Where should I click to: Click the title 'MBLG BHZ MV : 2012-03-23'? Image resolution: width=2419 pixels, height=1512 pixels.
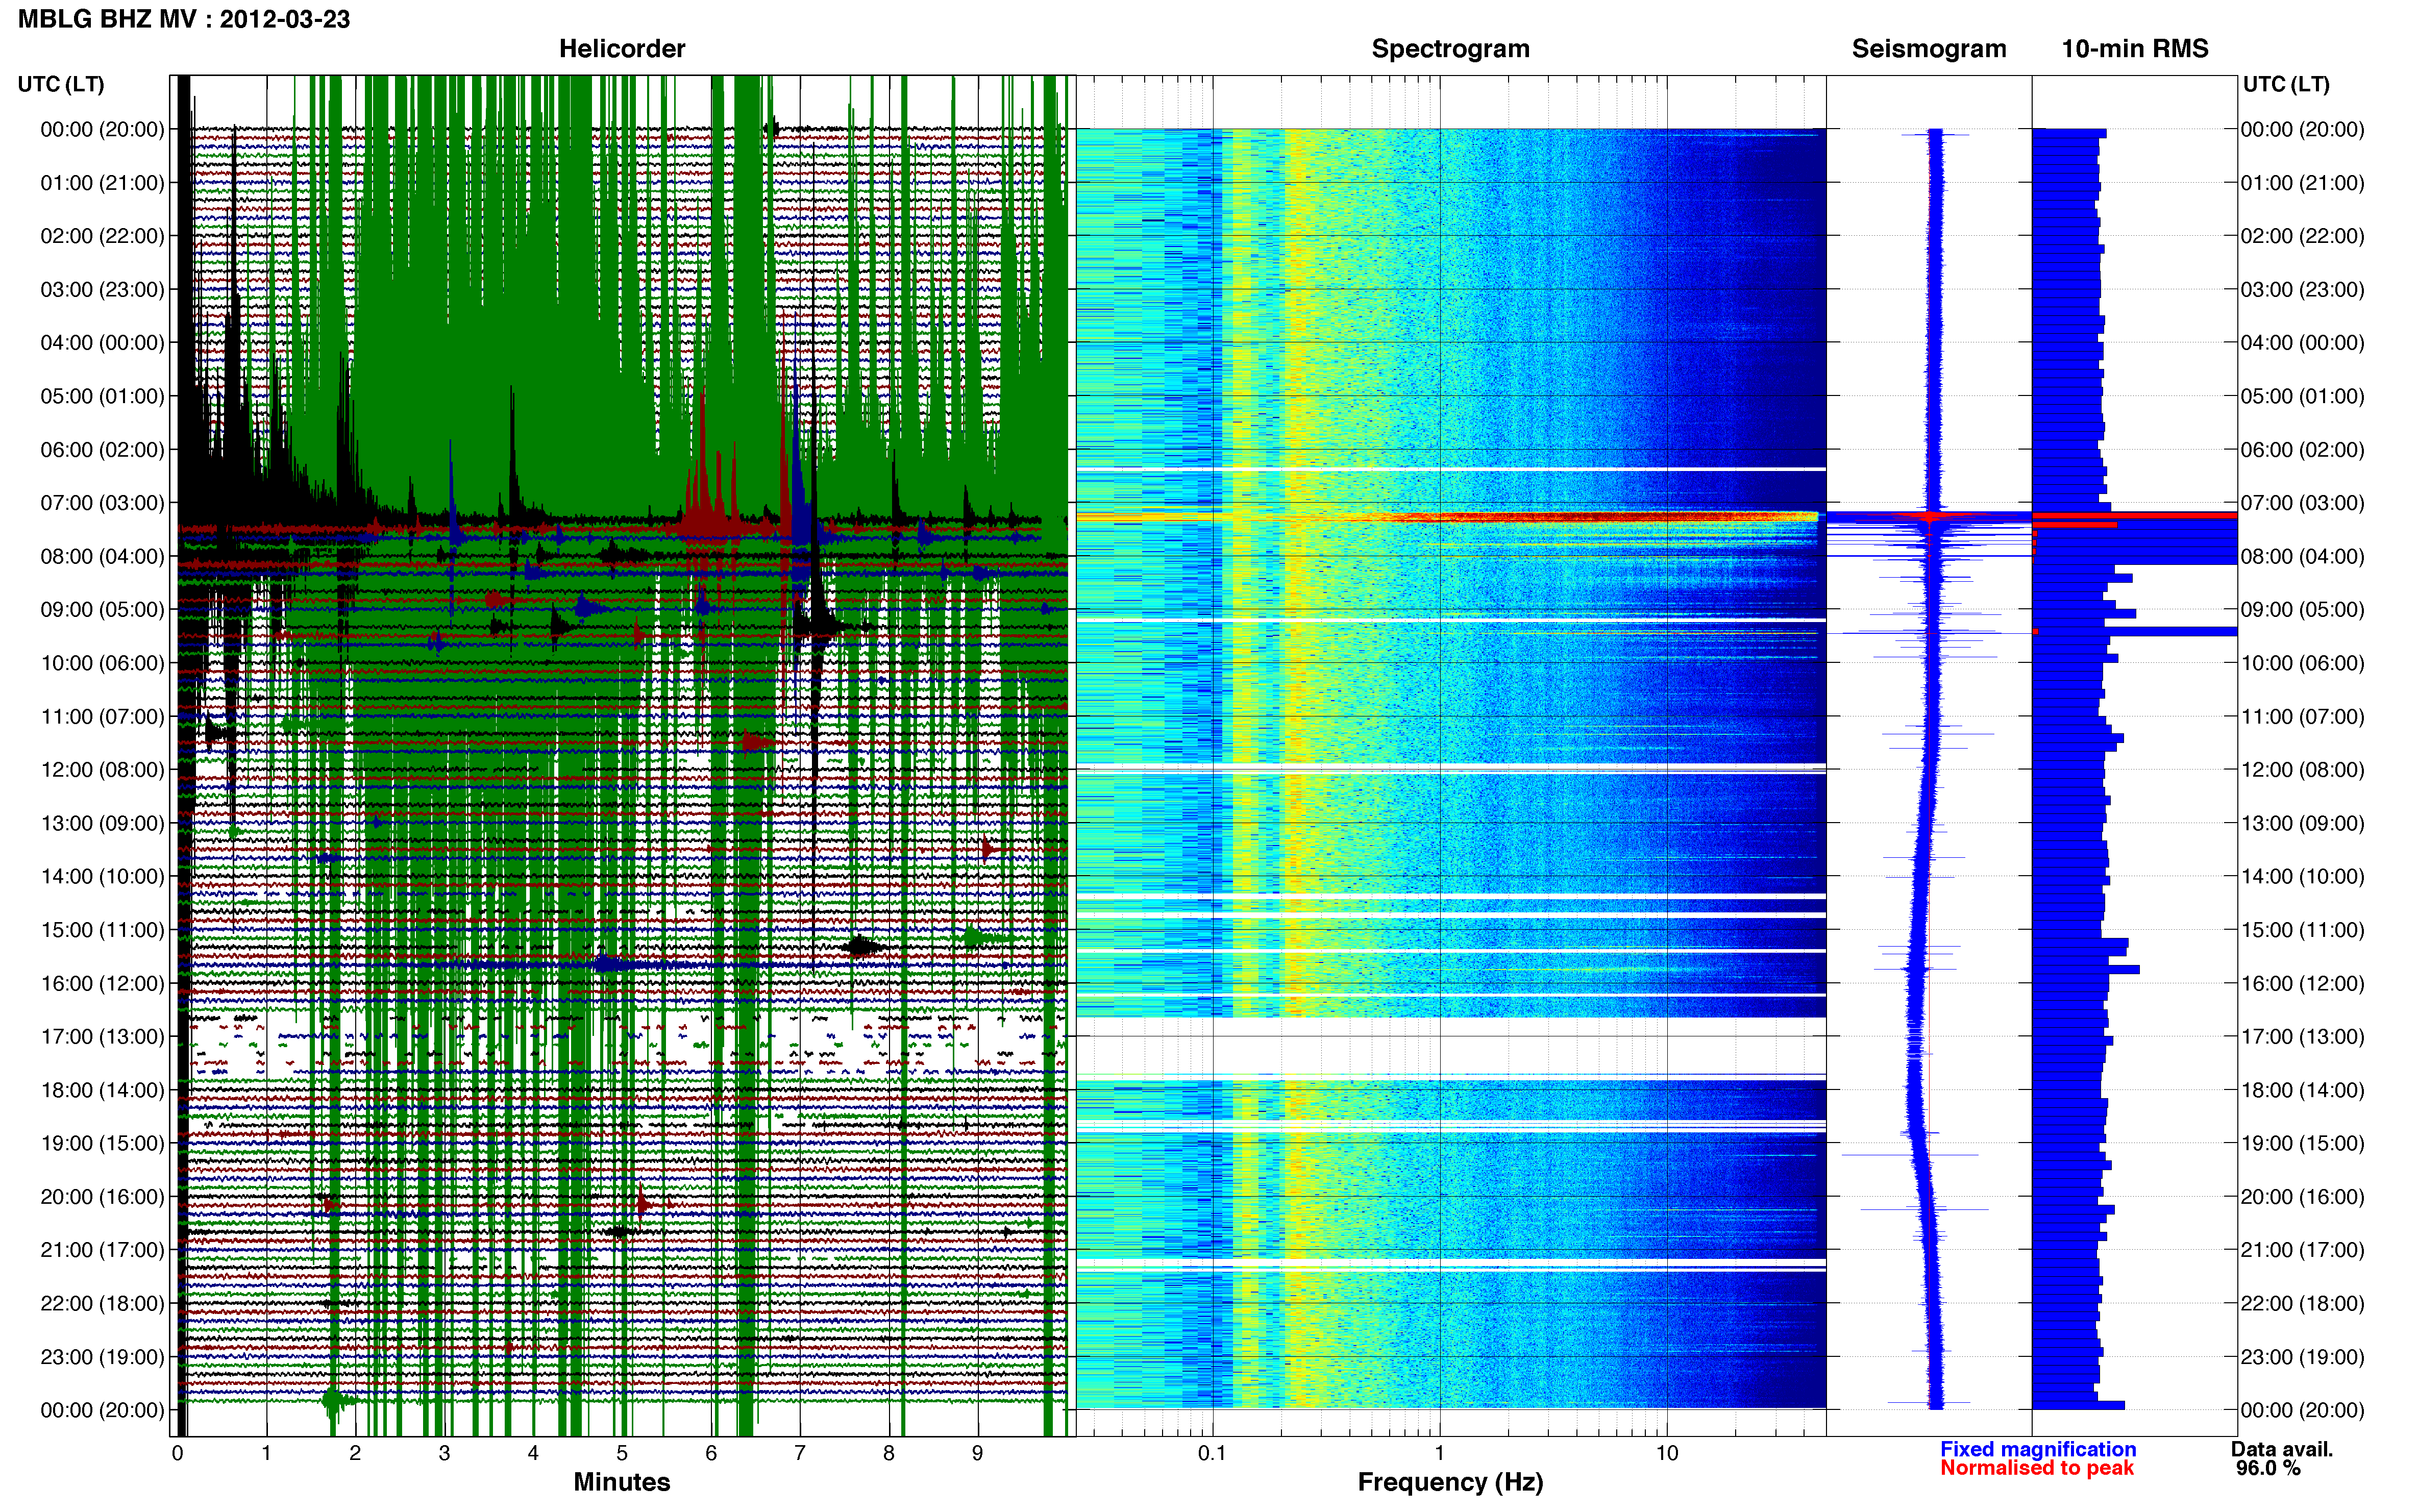184,19
